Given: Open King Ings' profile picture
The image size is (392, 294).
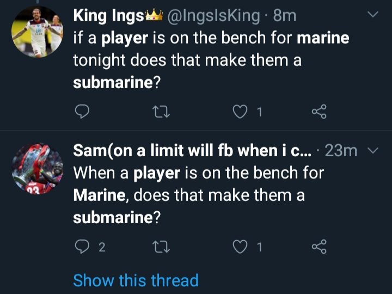Looking at the screenshot, I should (38, 31).
